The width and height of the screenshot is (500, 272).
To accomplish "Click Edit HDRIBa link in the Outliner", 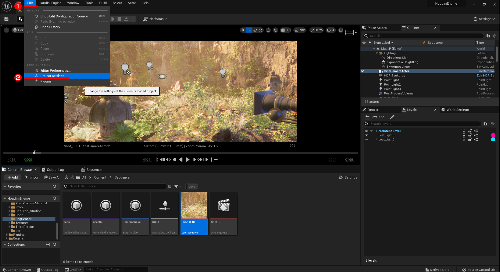I will tap(485, 75).
